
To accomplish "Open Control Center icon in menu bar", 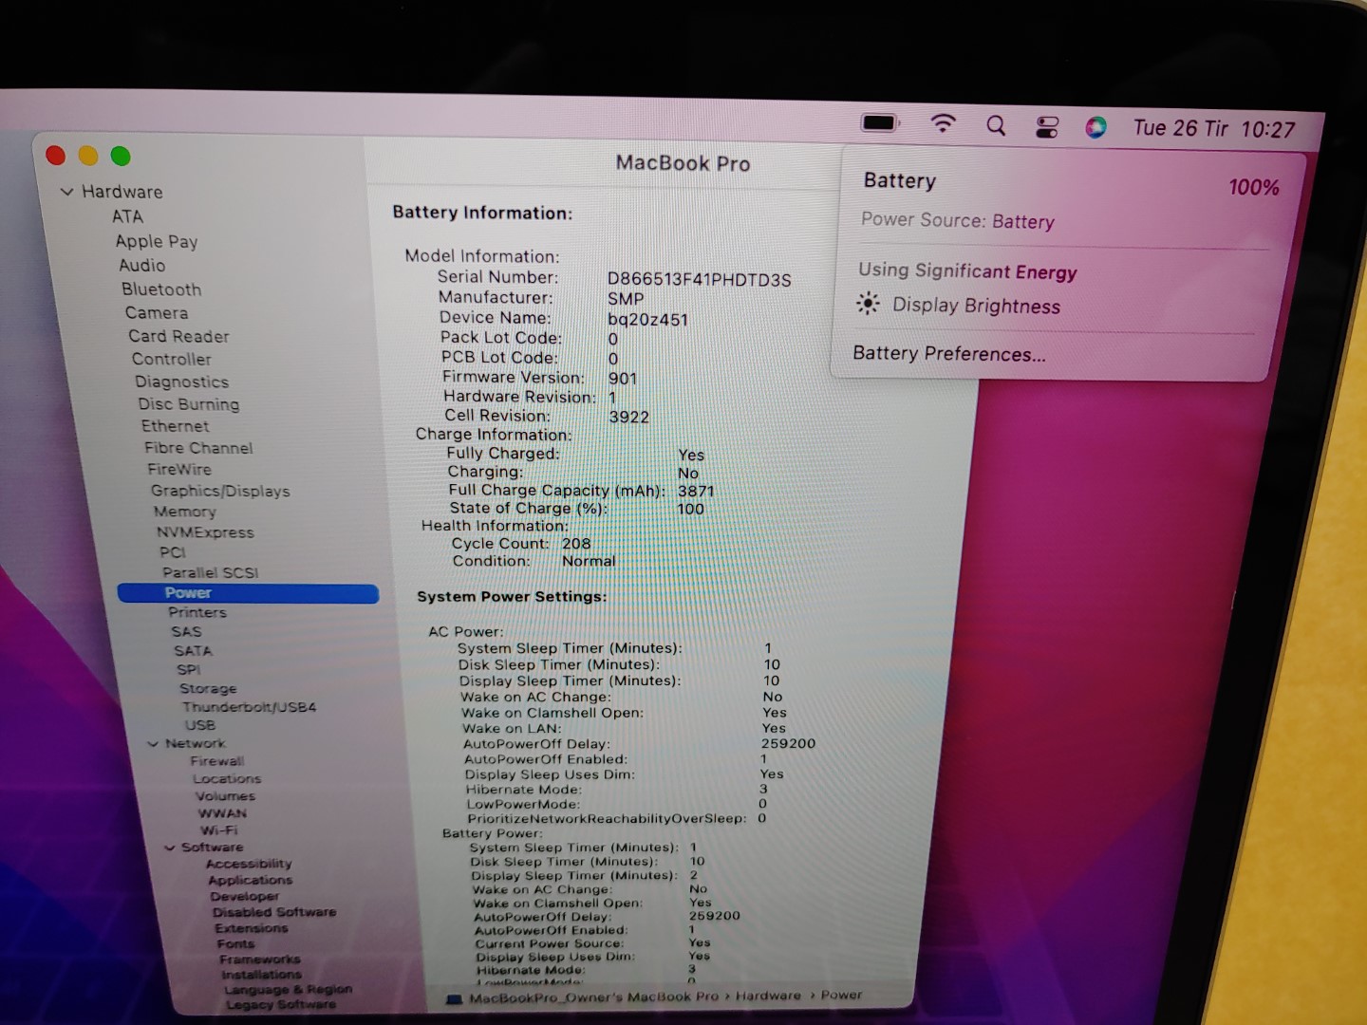I will point(1047,127).
